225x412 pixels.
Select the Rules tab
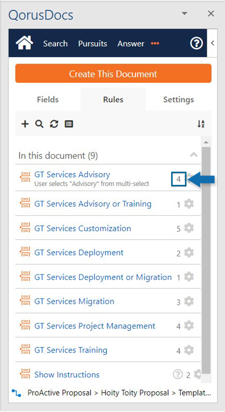[113, 99]
